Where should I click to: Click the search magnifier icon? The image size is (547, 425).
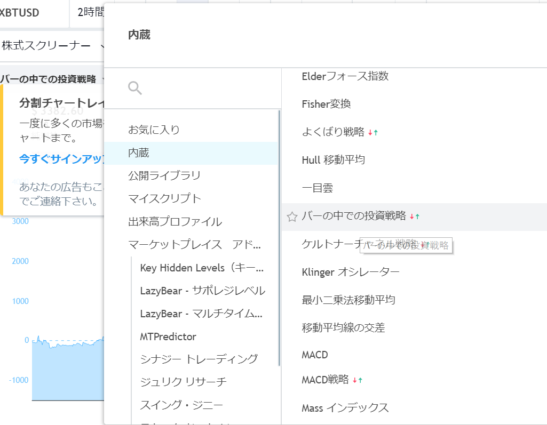coord(135,88)
